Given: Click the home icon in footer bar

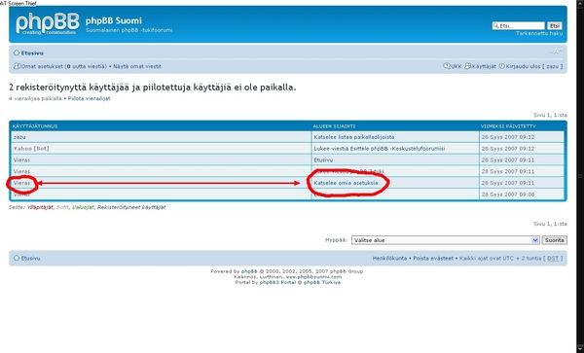Looking at the screenshot, I should point(17,258).
